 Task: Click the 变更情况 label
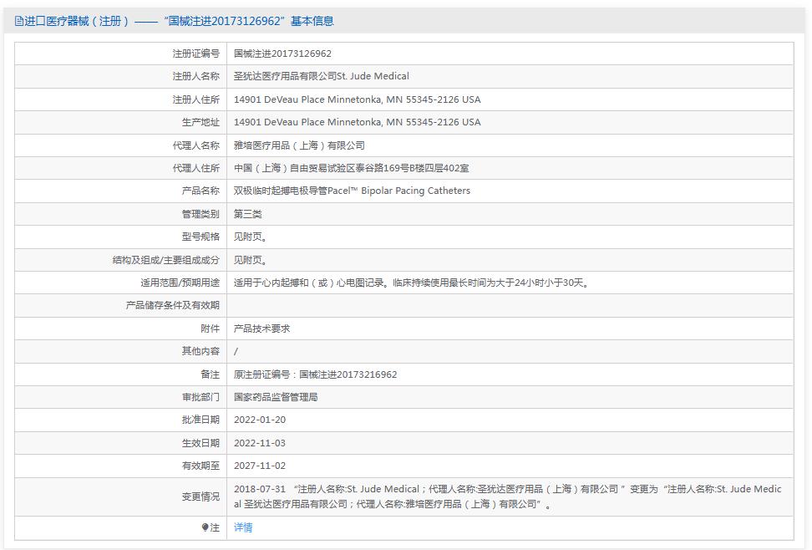[200, 497]
